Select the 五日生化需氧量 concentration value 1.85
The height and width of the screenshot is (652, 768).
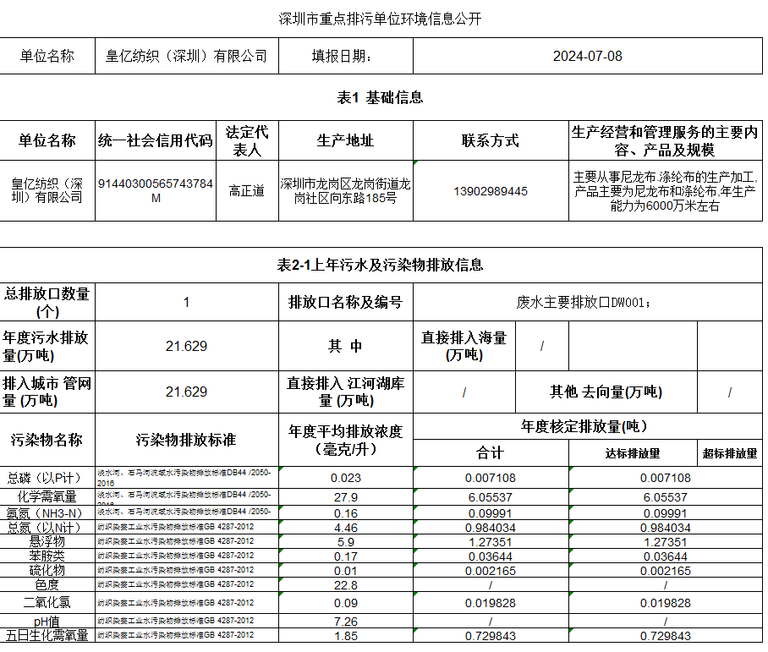346,636
